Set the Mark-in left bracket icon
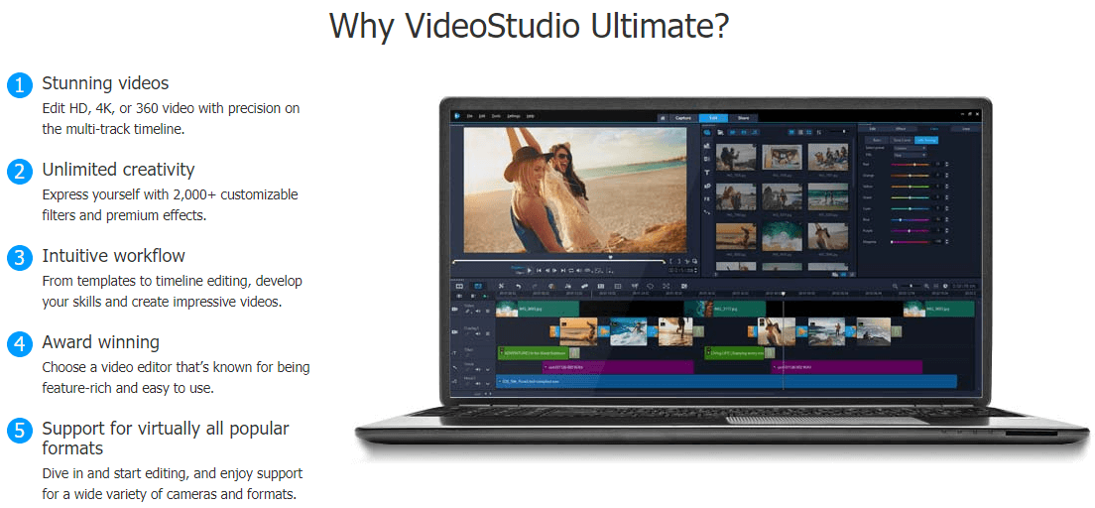 (670, 261)
